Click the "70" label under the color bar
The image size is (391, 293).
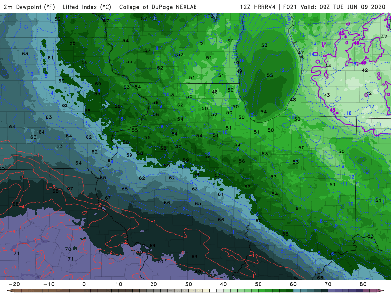click(328, 284)
